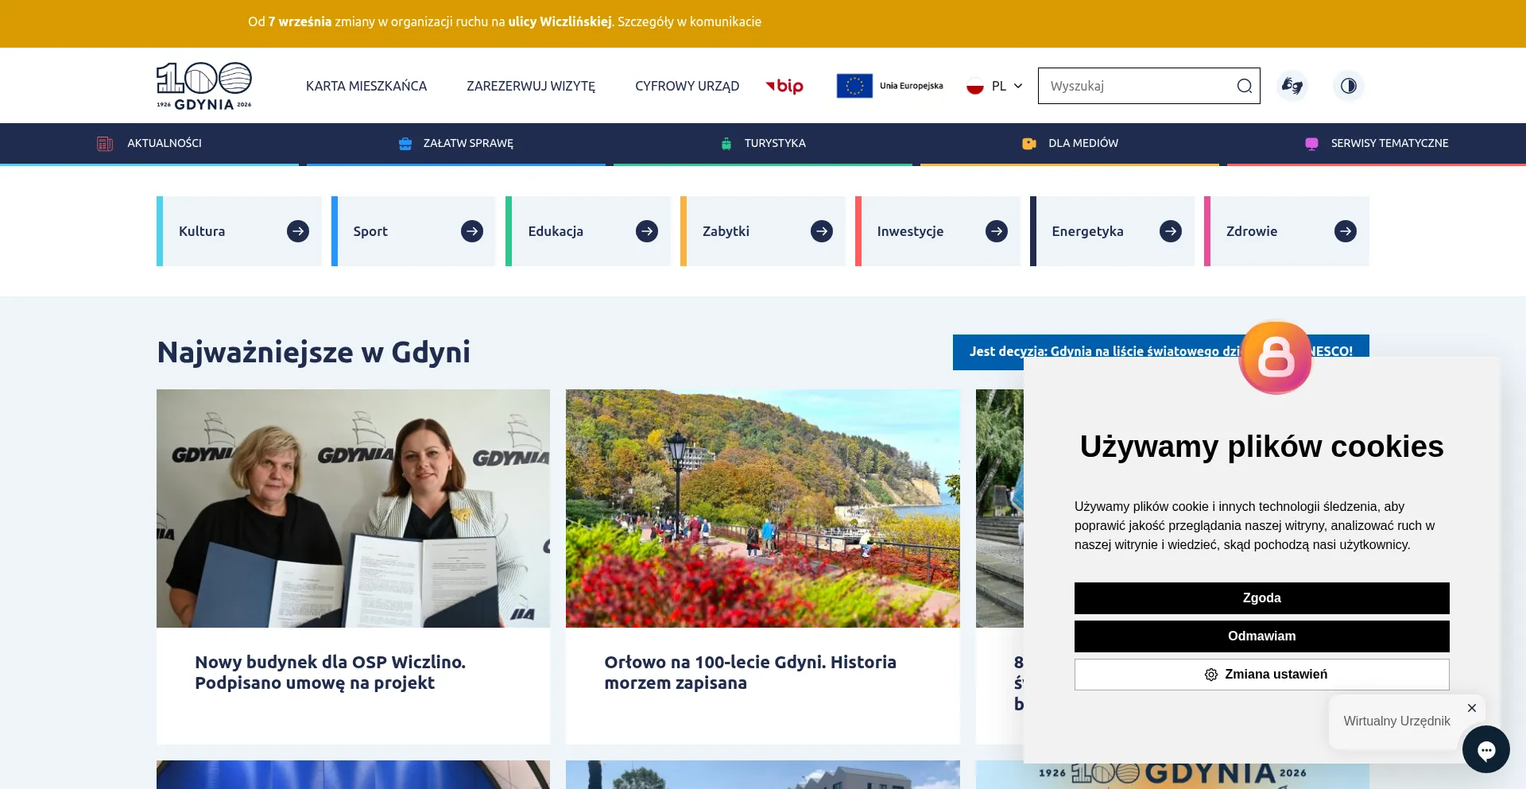This screenshot has height=789, width=1526.
Task: Click the Wirtualny Urzędnik label
Action: [x=1396, y=721]
